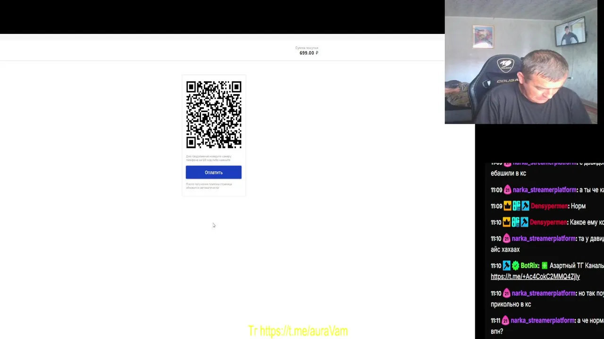Click the 699.00 ₽ purchase amount

pyautogui.click(x=309, y=53)
